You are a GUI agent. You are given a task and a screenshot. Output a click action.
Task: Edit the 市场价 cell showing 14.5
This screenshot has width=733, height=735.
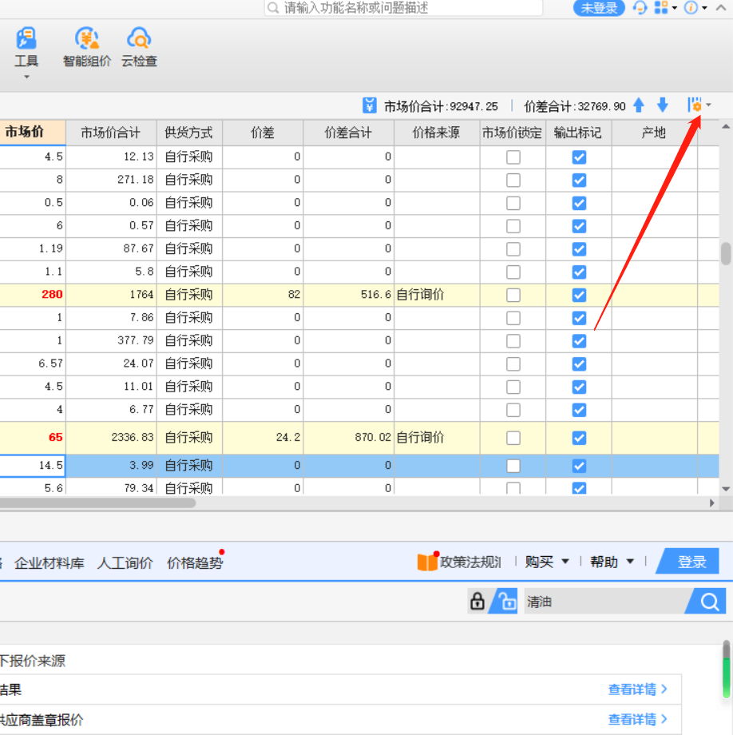[32, 466]
